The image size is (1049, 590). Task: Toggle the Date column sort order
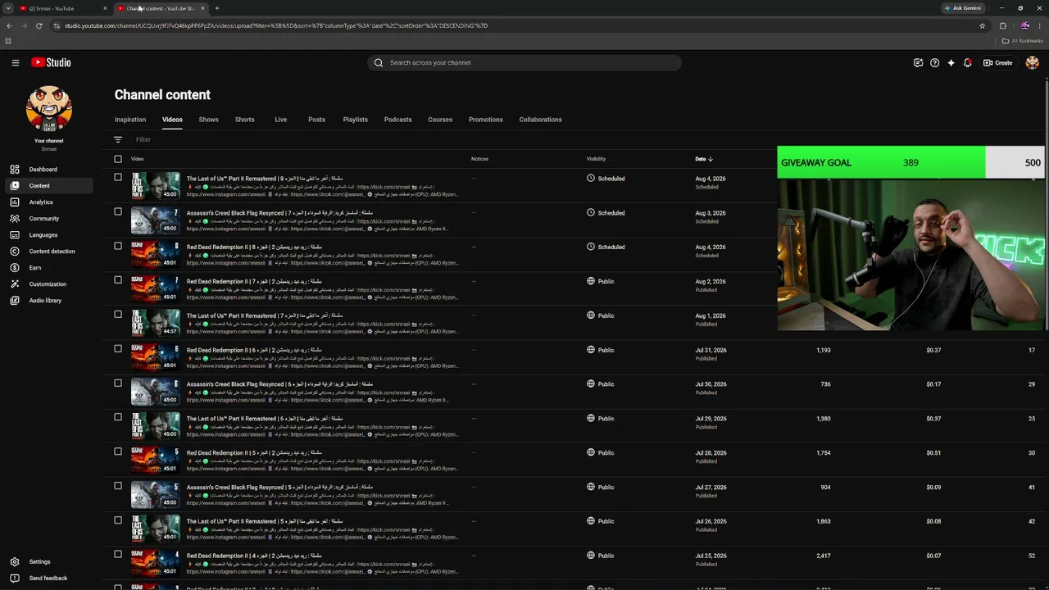[704, 159]
